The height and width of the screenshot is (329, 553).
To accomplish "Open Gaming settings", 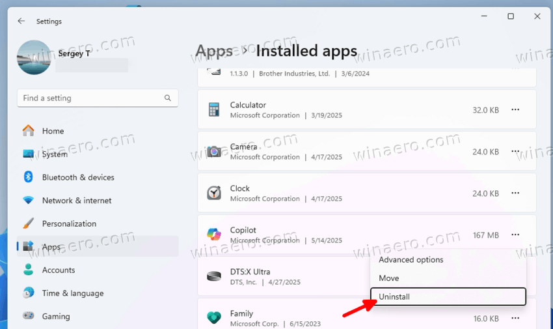I will point(98,316).
